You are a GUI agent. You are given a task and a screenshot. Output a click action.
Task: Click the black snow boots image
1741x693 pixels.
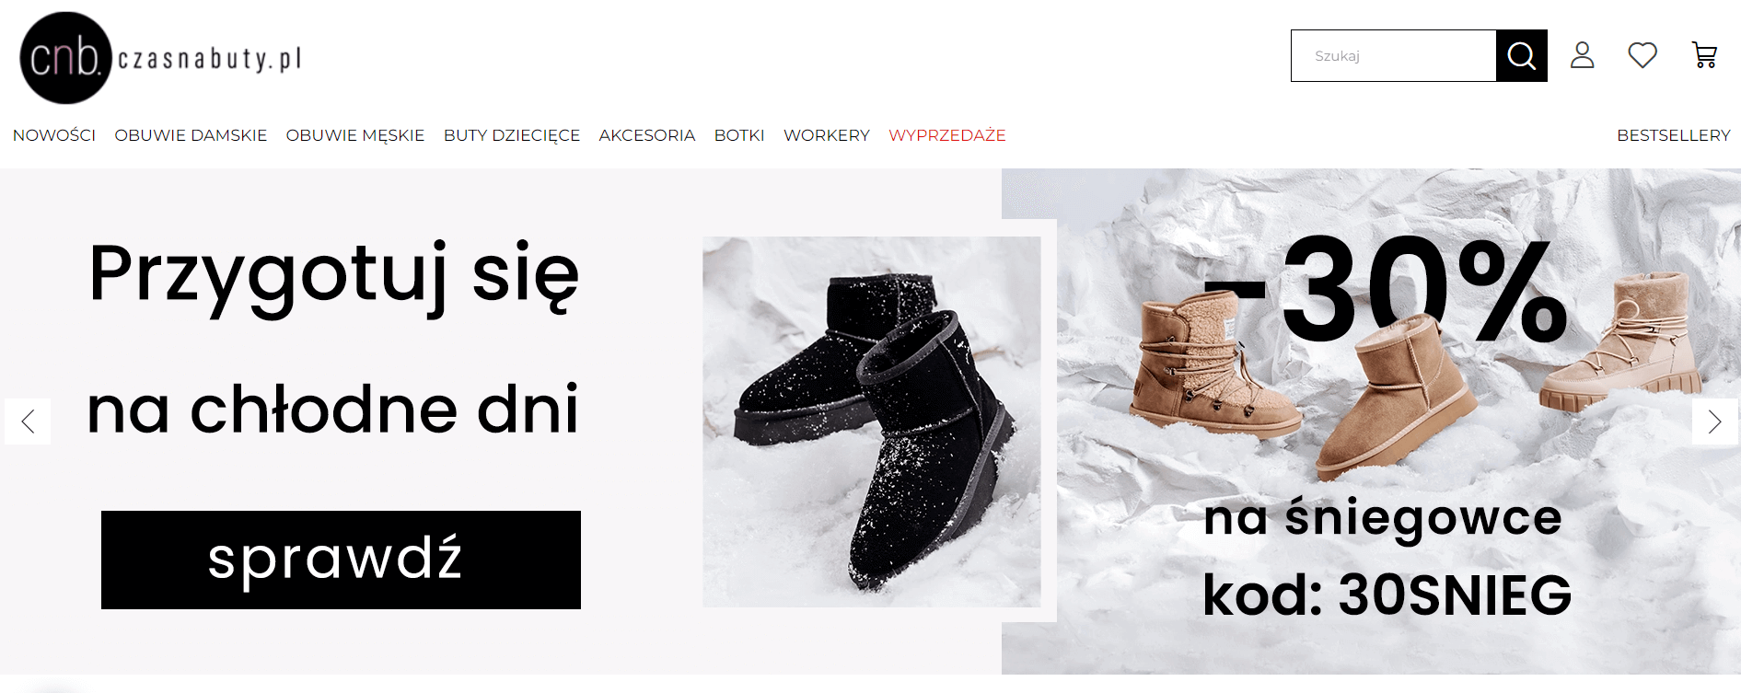pos(872,422)
